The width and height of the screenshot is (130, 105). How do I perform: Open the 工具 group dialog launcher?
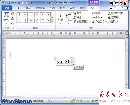click(14, 28)
